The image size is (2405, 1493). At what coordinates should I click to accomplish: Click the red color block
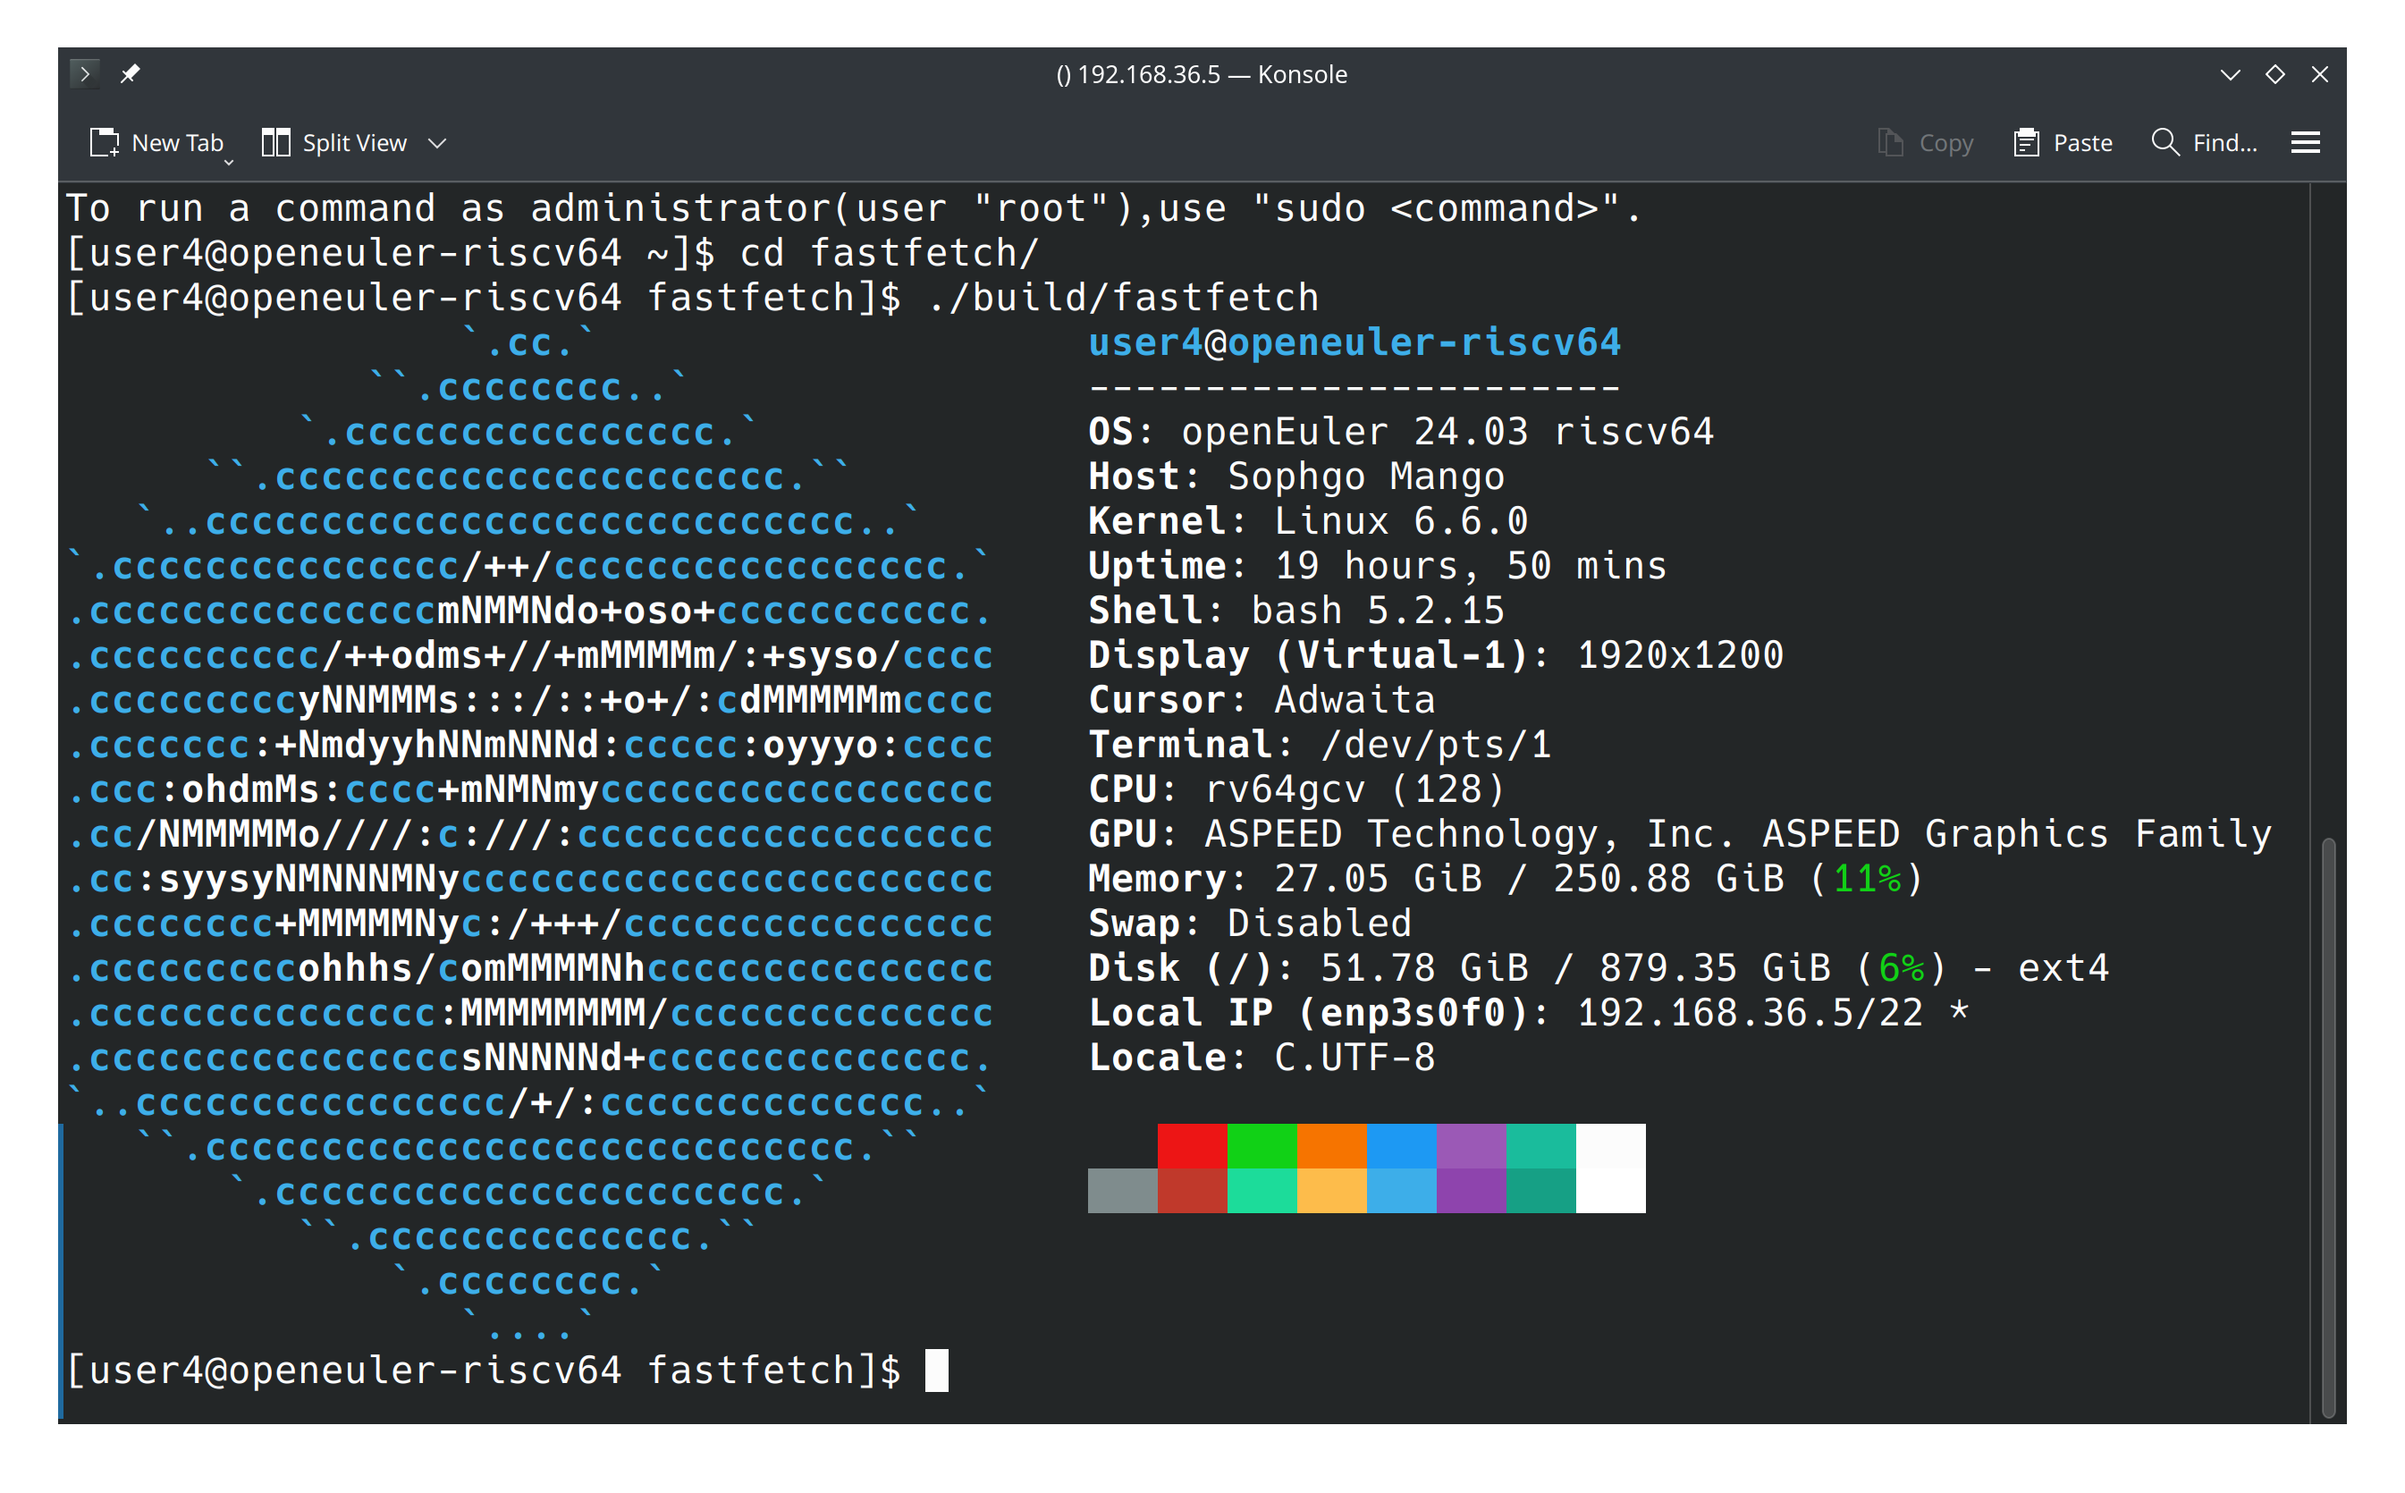click(1192, 1145)
